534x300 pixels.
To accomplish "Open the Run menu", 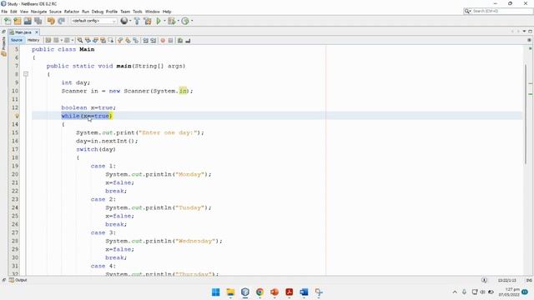I will point(85,12).
